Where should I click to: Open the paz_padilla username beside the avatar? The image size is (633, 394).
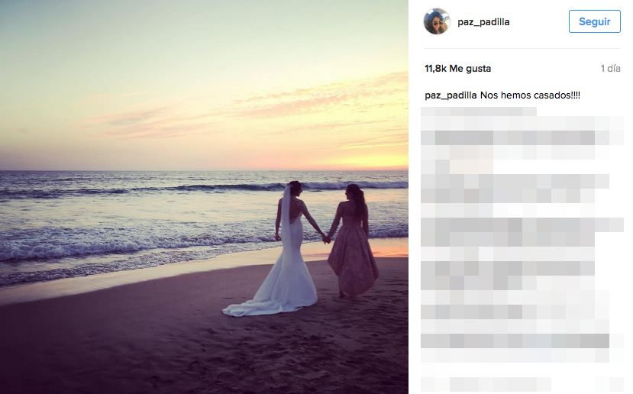click(x=483, y=22)
